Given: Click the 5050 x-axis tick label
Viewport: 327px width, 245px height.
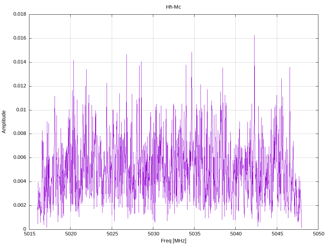Looking at the screenshot, I should [x=318, y=234].
